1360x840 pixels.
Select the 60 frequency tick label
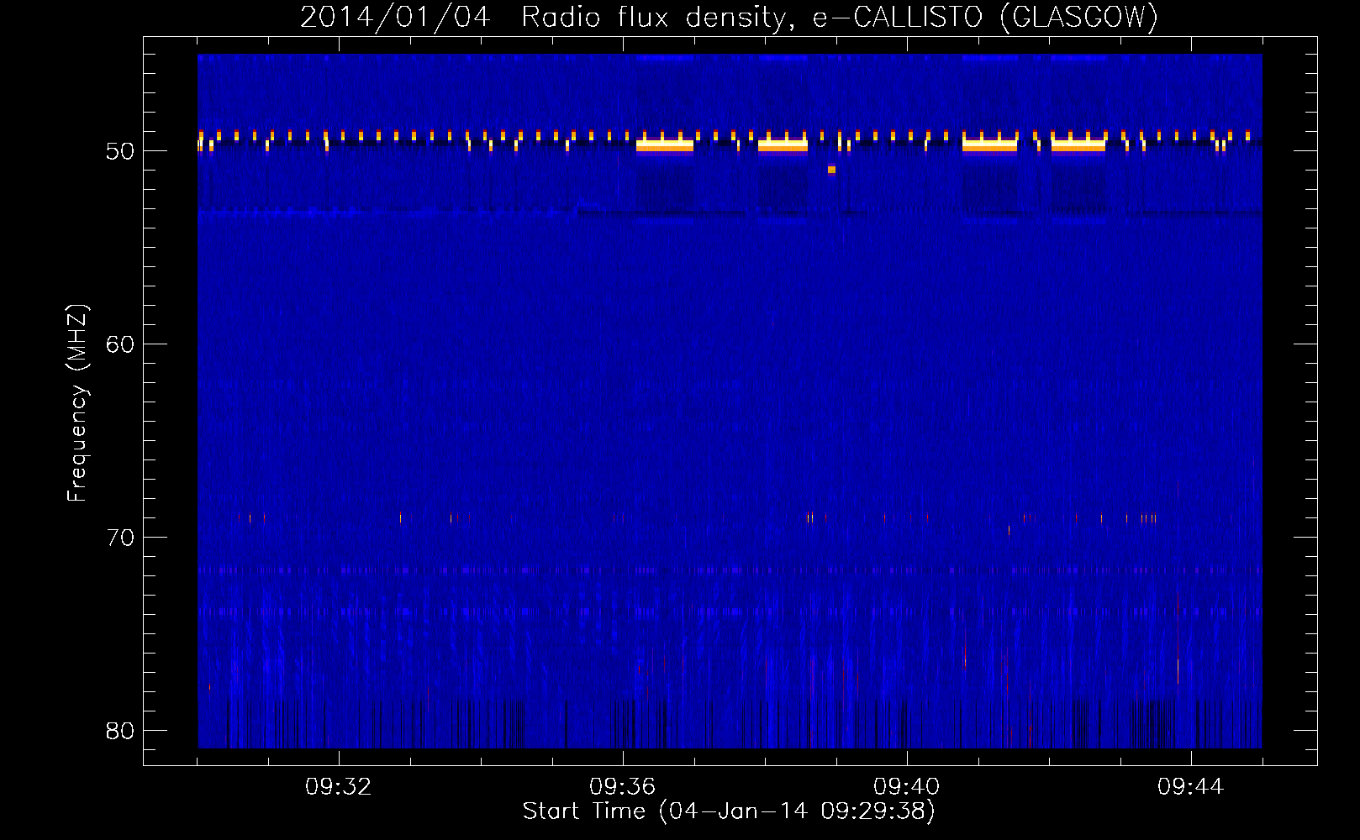pyautogui.click(x=120, y=344)
